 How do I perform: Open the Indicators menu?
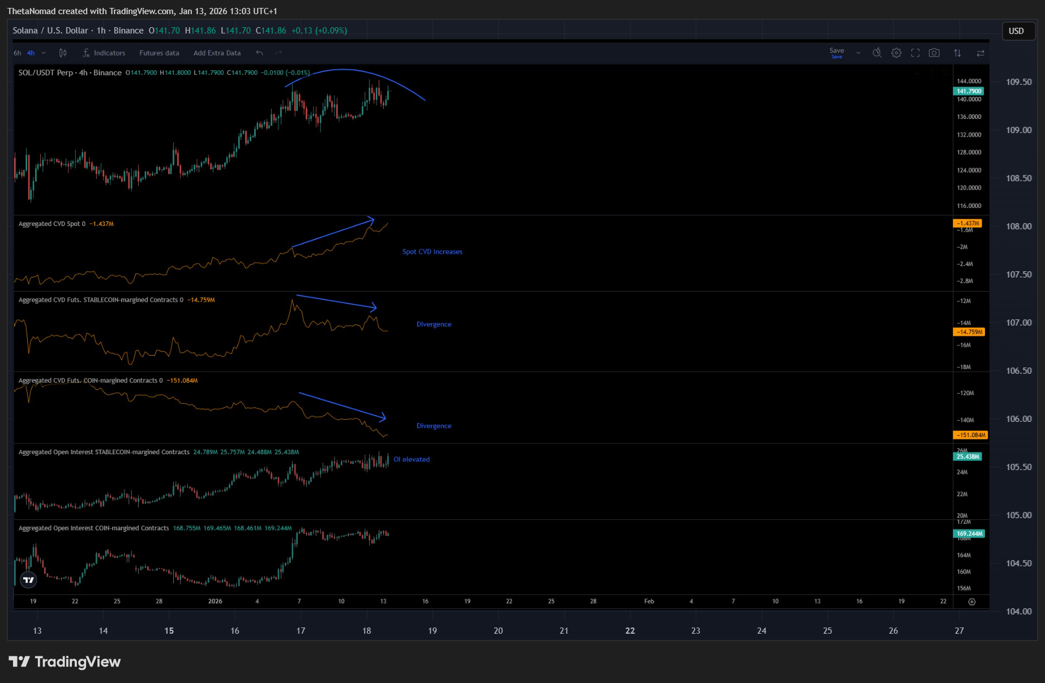pyautogui.click(x=104, y=53)
